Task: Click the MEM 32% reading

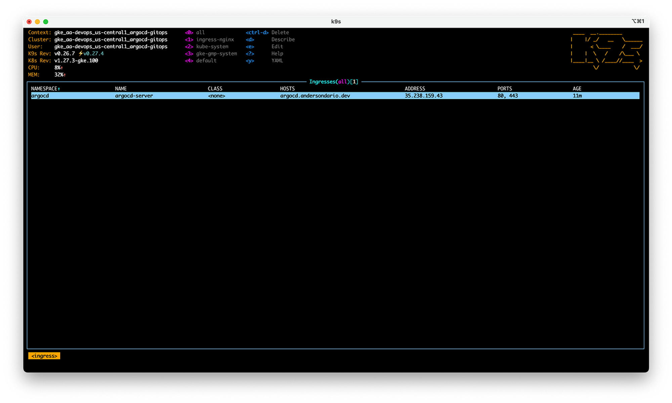Action: [60, 75]
